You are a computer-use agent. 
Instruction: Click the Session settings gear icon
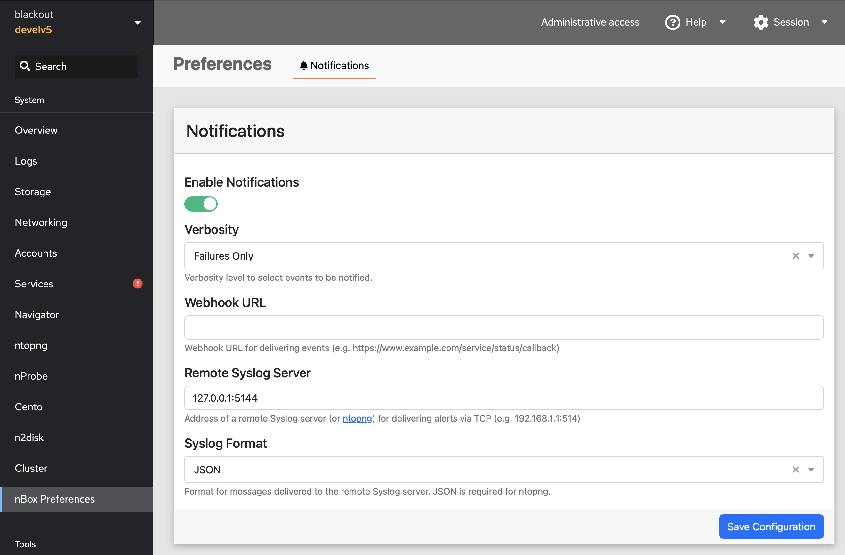tap(760, 22)
